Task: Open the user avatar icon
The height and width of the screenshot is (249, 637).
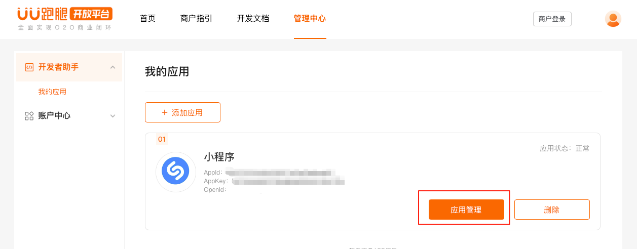Action: tap(613, 19)
